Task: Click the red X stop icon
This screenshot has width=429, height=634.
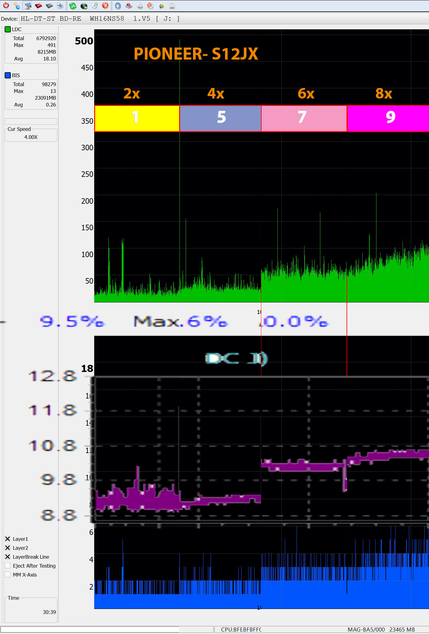Action: coord(105,5)
